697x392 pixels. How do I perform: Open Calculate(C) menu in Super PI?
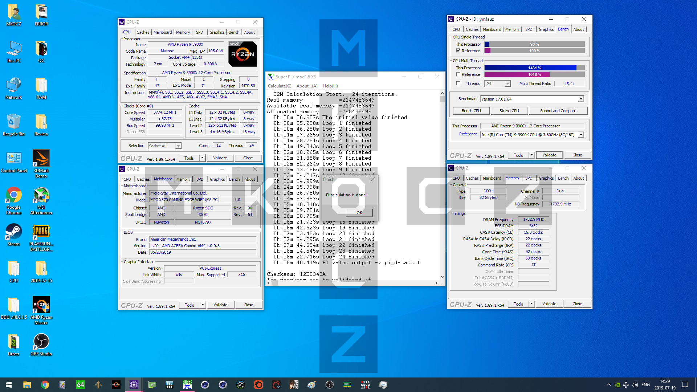[280, 86]
